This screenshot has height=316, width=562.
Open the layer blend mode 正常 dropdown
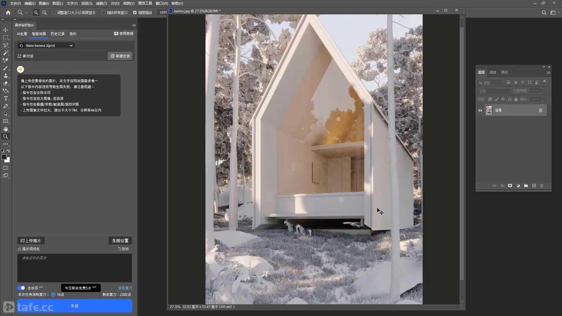coord(494,91)
